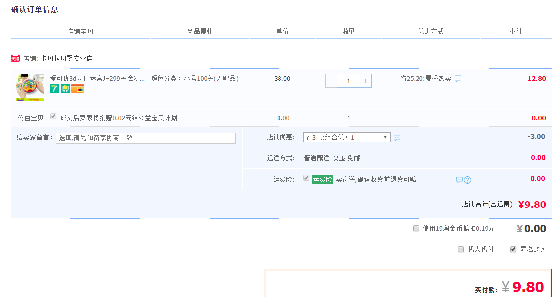Click the 给卖家留言 message input field
The height and width of the screenshot is (297, 559).
click(145, 138)
